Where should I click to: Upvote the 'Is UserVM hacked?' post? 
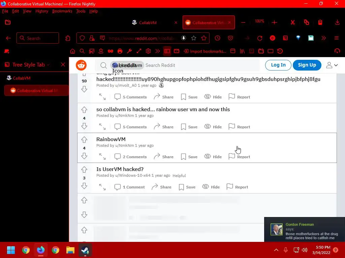[84, 170]
